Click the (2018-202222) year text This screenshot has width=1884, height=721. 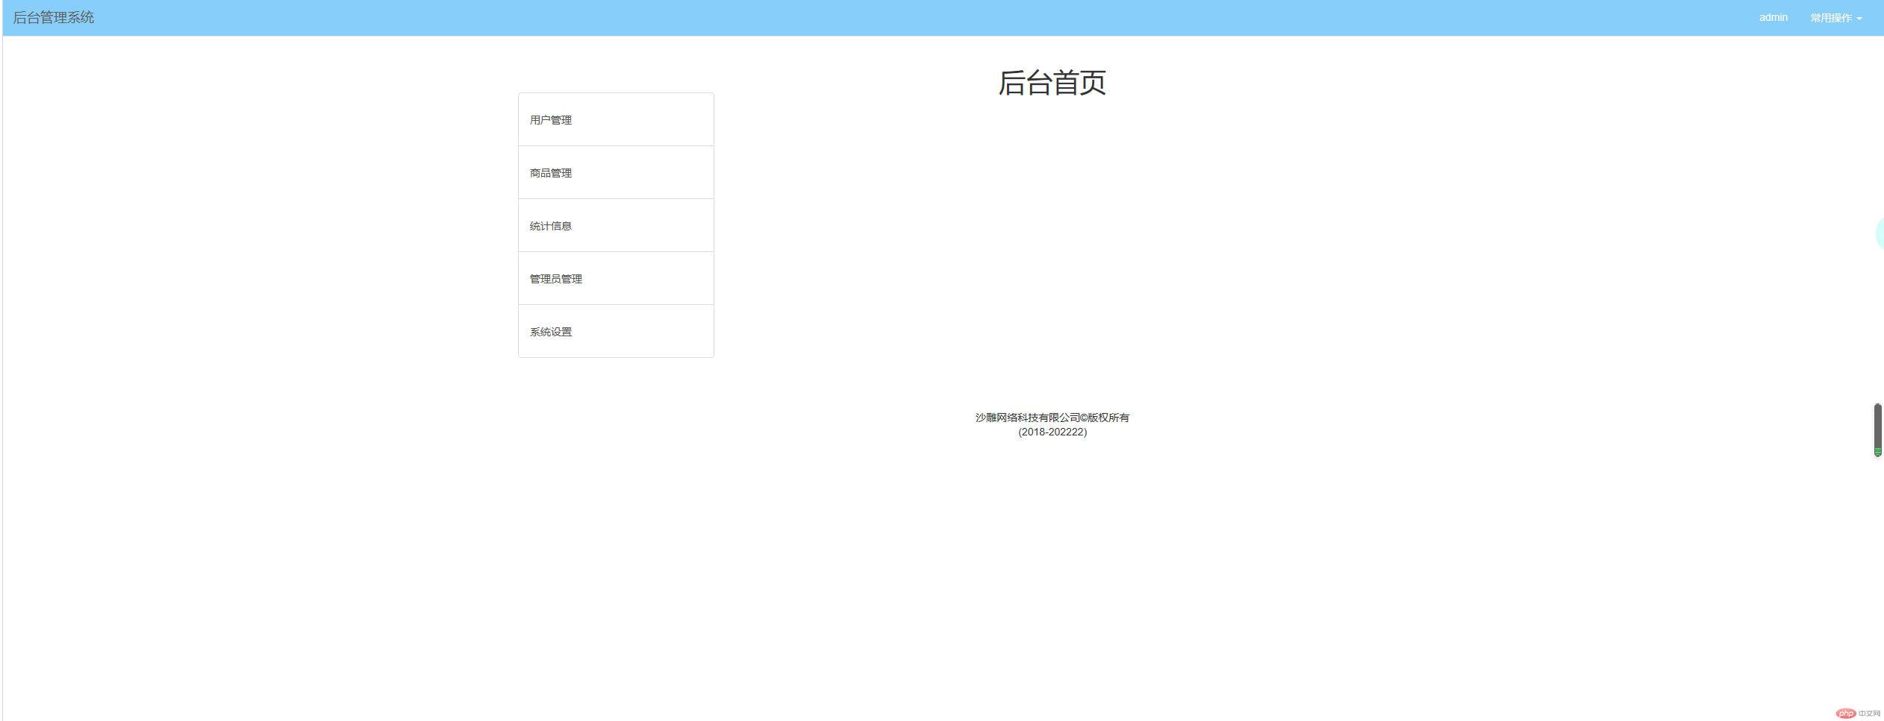pos(1052,432)
